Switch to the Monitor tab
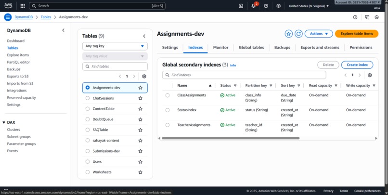The width and height of the screenshot is (388, 195). pos(221,48)
